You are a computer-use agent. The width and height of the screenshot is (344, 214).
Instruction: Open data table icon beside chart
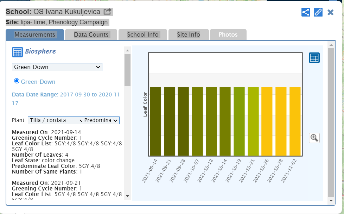(x=314, y=58)
